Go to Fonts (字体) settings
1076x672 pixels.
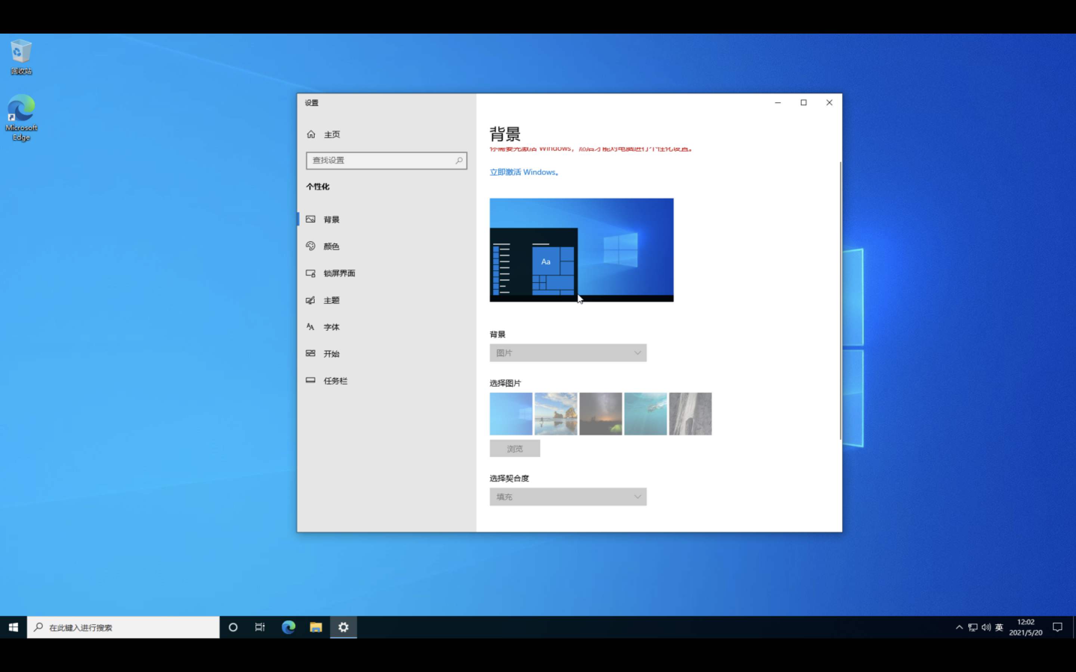pyautogui.click(x=331, y=327)
